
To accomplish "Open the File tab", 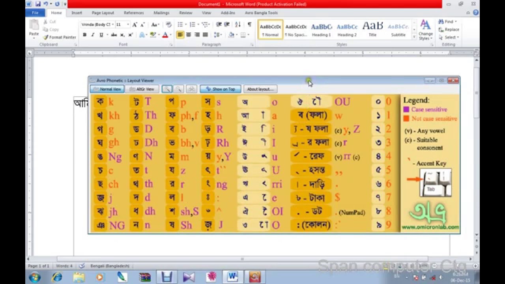I will click(35, 13).
